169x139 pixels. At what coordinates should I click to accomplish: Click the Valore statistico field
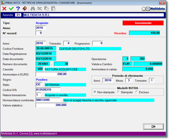[x=51, y=105]
